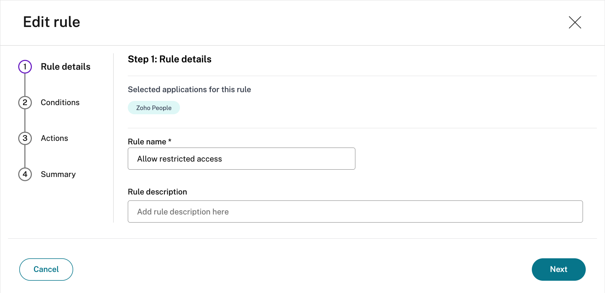Click the Rule description field label
Image resolution: width=605 pixels, height=293 pixels.
(x=157, y=192)
